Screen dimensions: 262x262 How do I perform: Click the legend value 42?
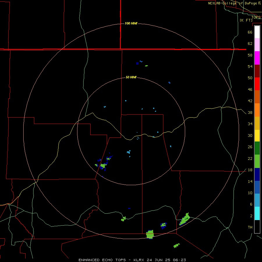pos(250,101)
